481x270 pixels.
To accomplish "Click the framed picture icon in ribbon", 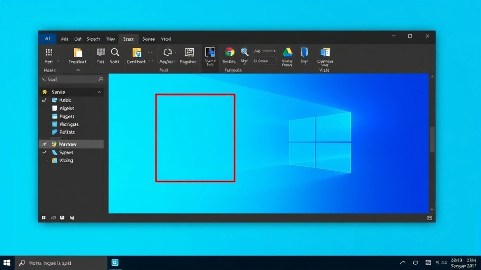I will click(x=189, y=52).
